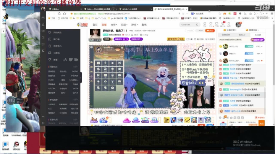275x154 pixels.
Task: Expand the 分类 dropdown
Action: pos(114,25)
